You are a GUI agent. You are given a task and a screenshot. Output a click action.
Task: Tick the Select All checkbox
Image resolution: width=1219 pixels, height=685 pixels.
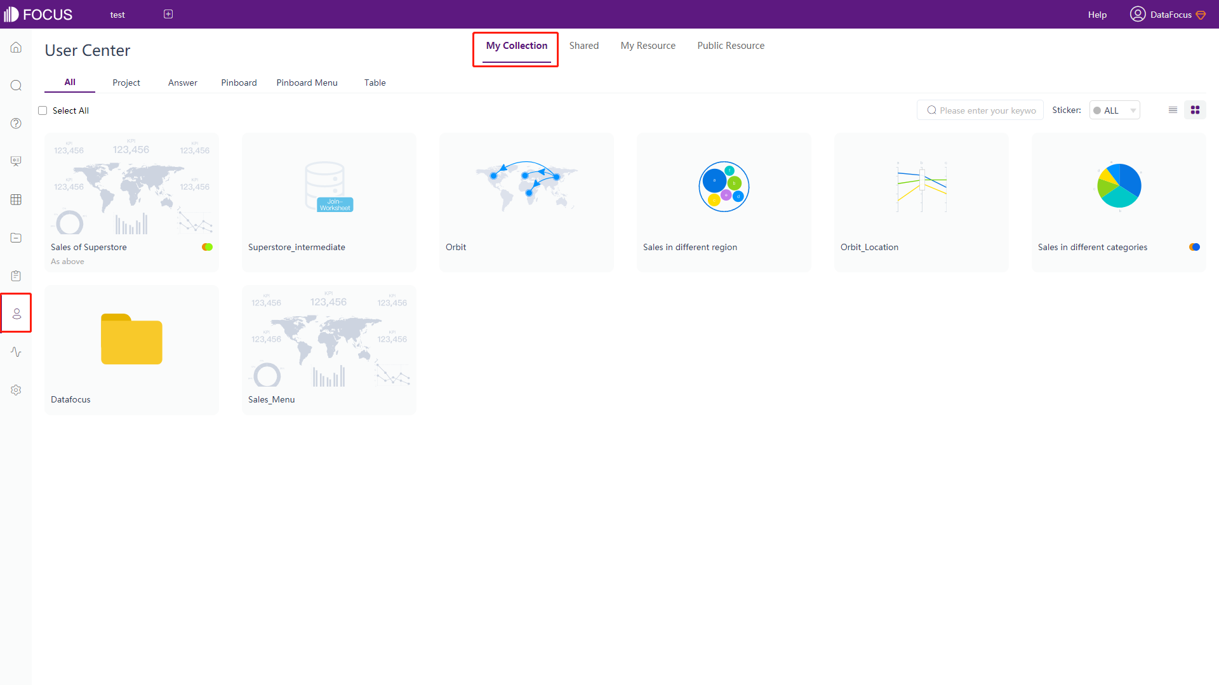point(43,110)
